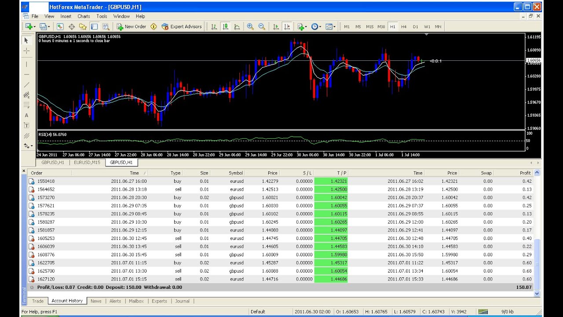Select the W1 timeframe
This screenshot has height=317, width=563.
(427, 26)
